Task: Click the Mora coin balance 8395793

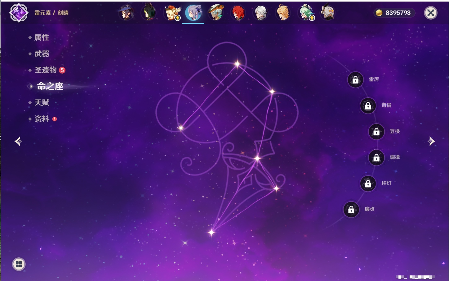Action: tap(394, 13)
